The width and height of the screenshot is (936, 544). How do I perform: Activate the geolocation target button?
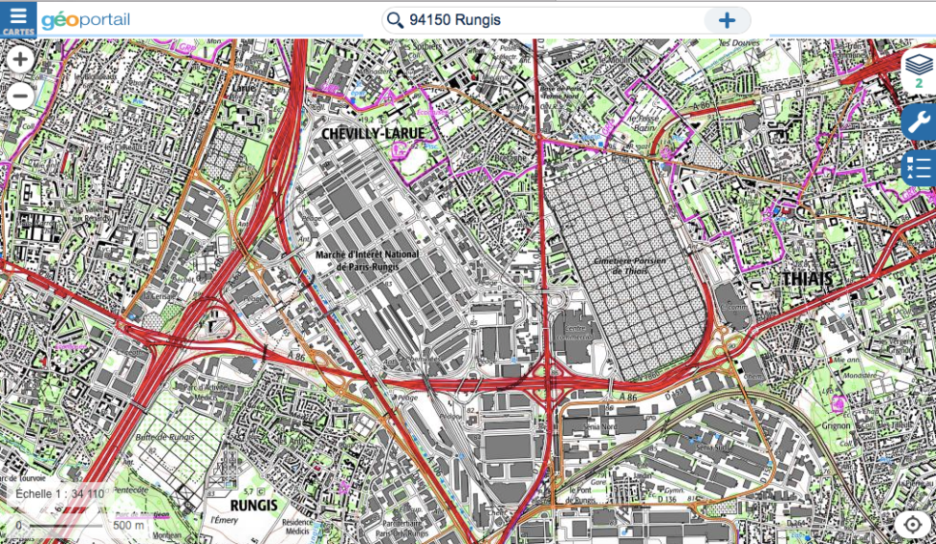[x=912, y=525]
